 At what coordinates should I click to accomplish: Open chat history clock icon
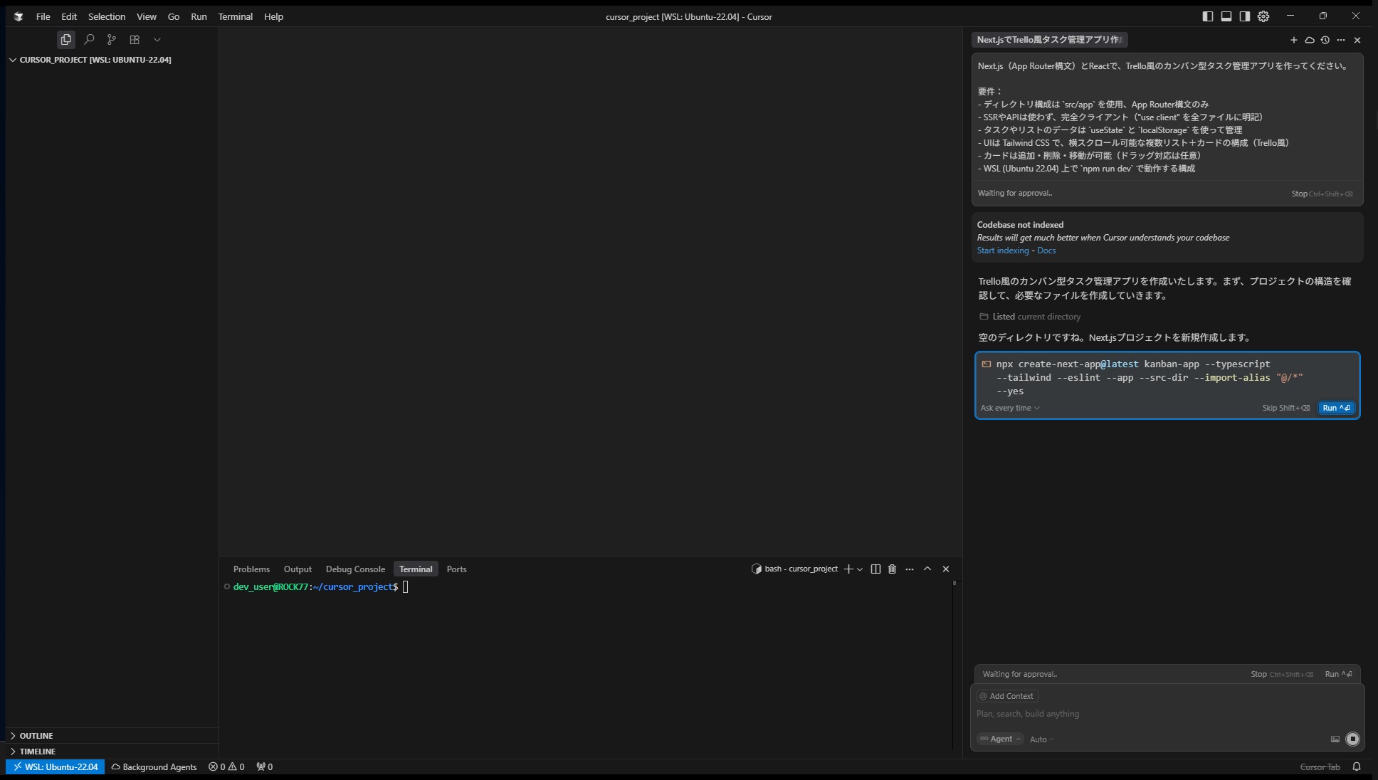[x=1325, y=40]
